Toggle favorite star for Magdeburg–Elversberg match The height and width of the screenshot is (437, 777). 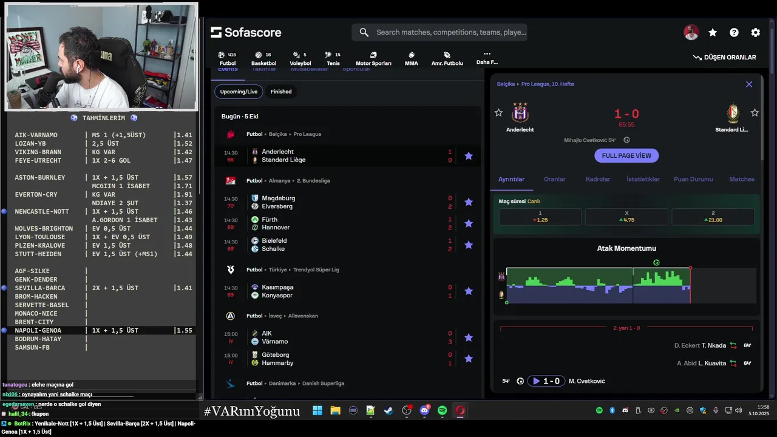(x=469, y=202)
